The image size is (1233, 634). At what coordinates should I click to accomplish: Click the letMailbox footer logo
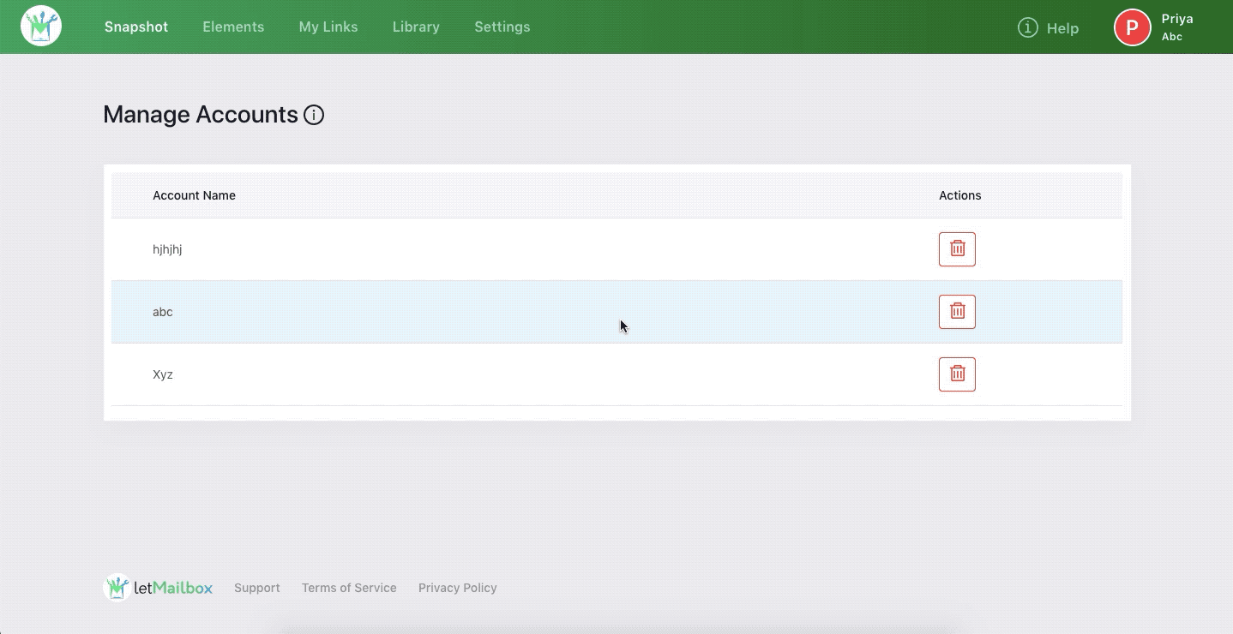[x=159, y=588]
